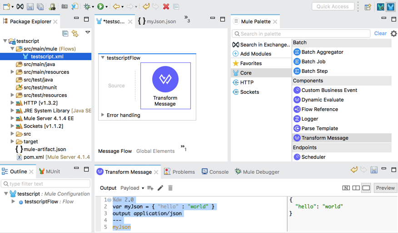Open the Payload output dropdown
This screenshot has height=233, width=398.
(x=132, y=188)
